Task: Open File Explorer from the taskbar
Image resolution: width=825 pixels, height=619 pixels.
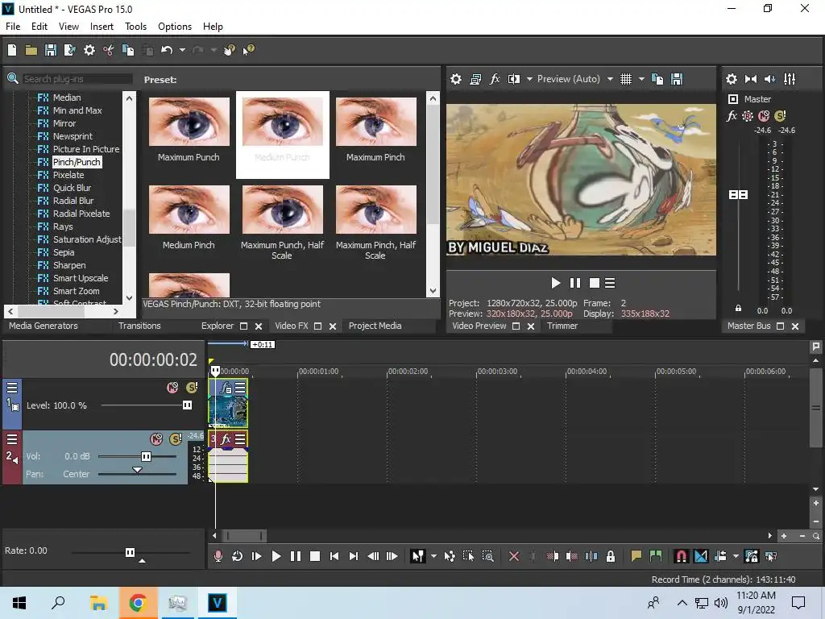Action: click(98, 603)
